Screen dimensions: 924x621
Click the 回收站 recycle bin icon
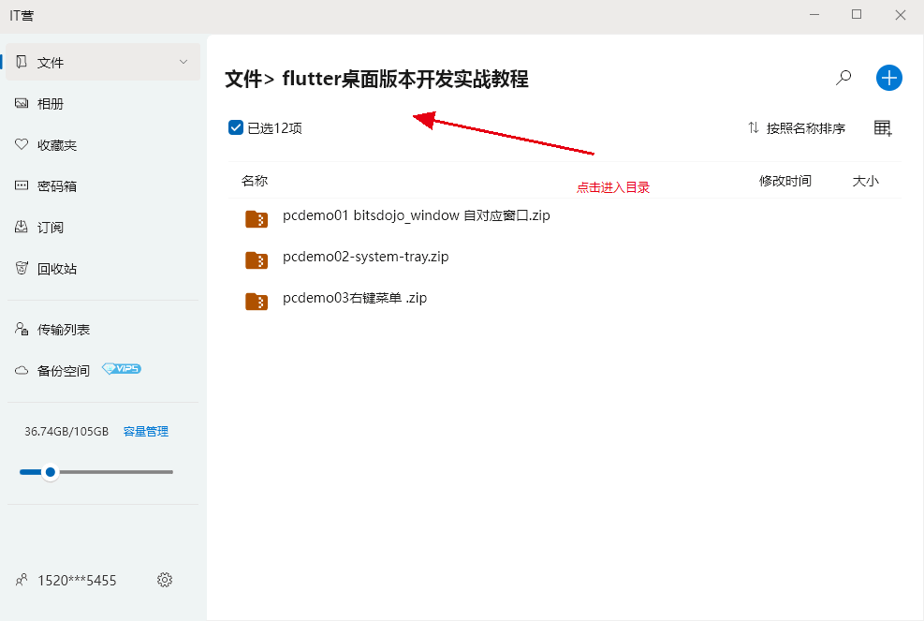22,268
